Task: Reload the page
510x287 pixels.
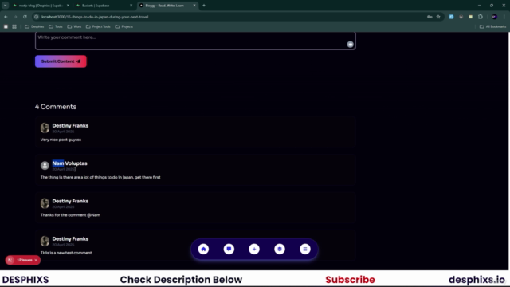Action: [25, 17]
